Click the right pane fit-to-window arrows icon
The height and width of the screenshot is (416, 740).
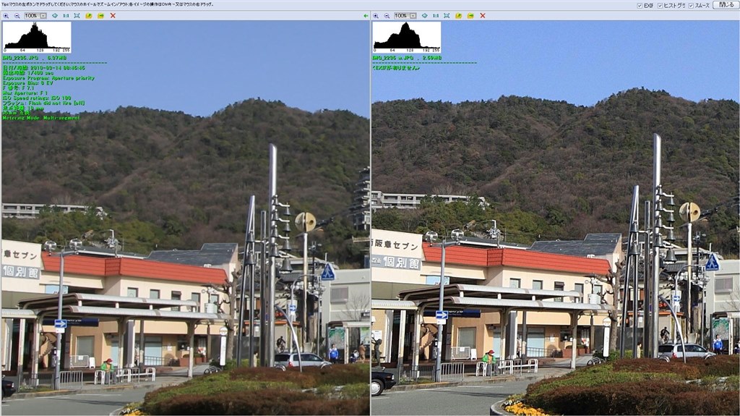424,16
